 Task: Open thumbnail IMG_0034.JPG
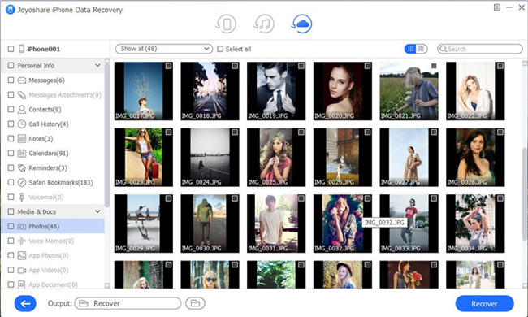pyautogui.click(x=475, y=224)
